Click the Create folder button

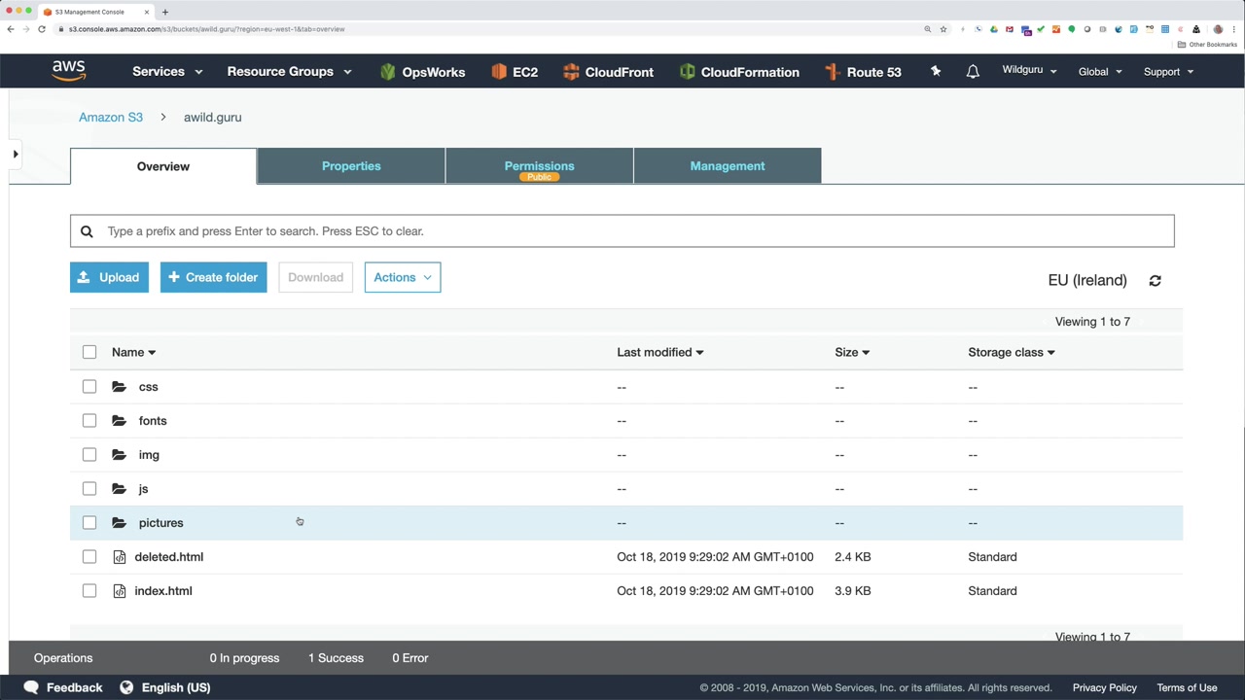pos(213,277)
